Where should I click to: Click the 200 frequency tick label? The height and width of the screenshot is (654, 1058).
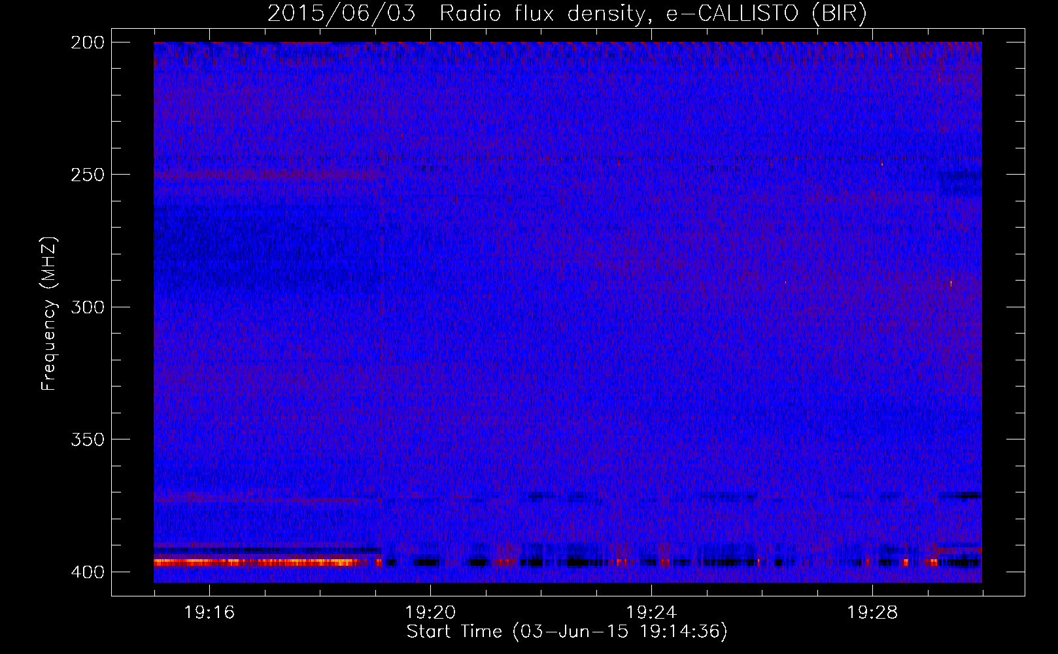[88, 43]
